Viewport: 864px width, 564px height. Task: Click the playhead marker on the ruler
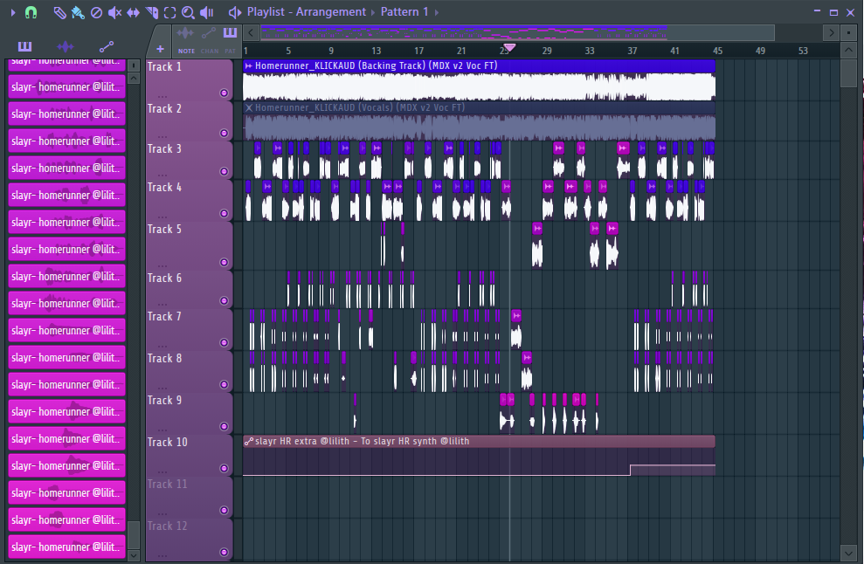coord(509,48)
